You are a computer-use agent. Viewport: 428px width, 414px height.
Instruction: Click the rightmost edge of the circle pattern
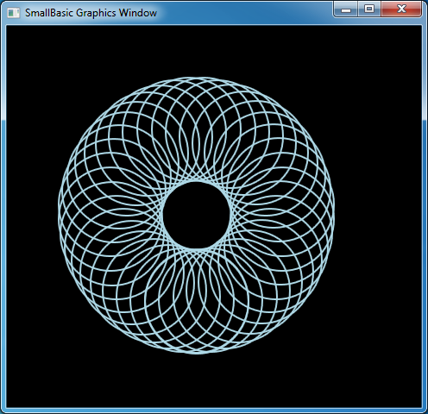333,215
